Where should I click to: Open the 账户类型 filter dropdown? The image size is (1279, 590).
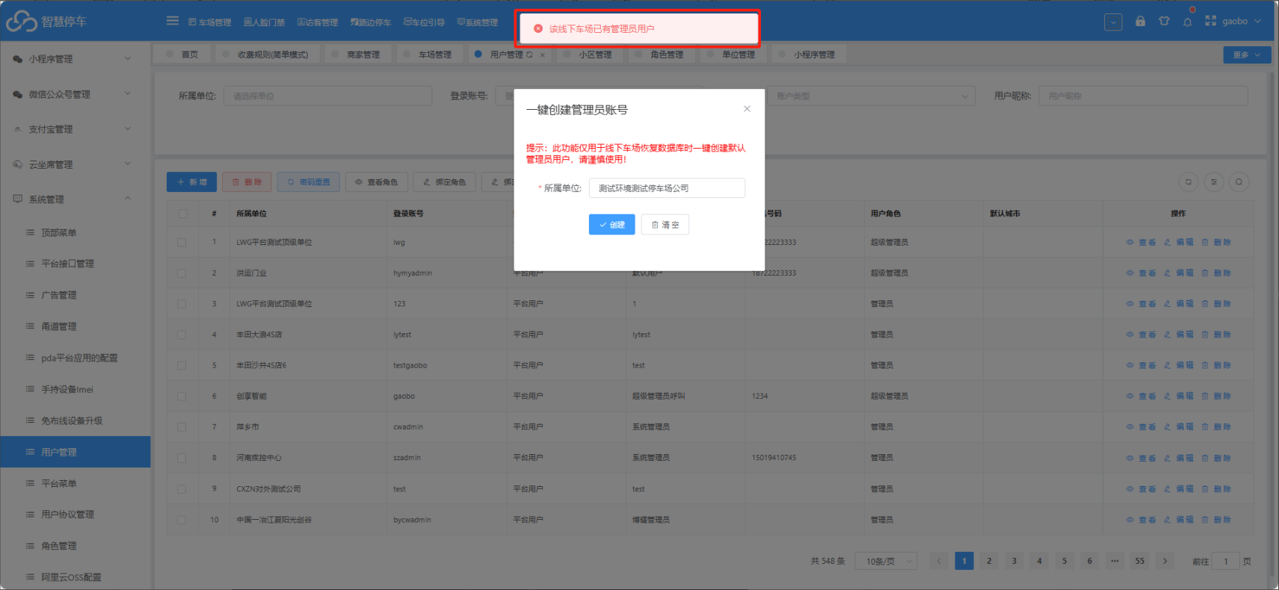(871, 96)
